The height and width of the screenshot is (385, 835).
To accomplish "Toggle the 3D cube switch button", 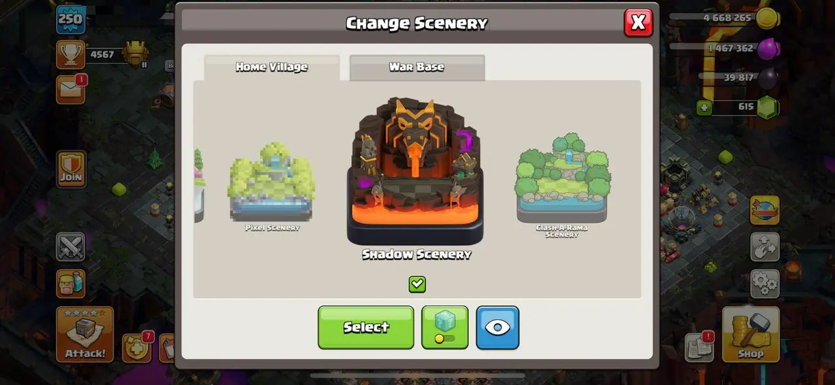I will 445,327.
